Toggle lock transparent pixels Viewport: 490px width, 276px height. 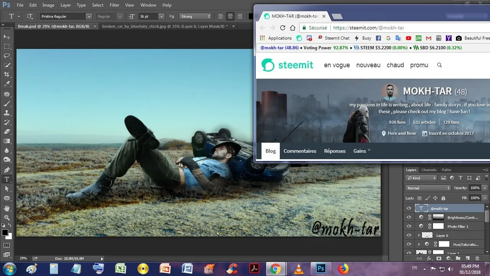[x=420, y=198]
